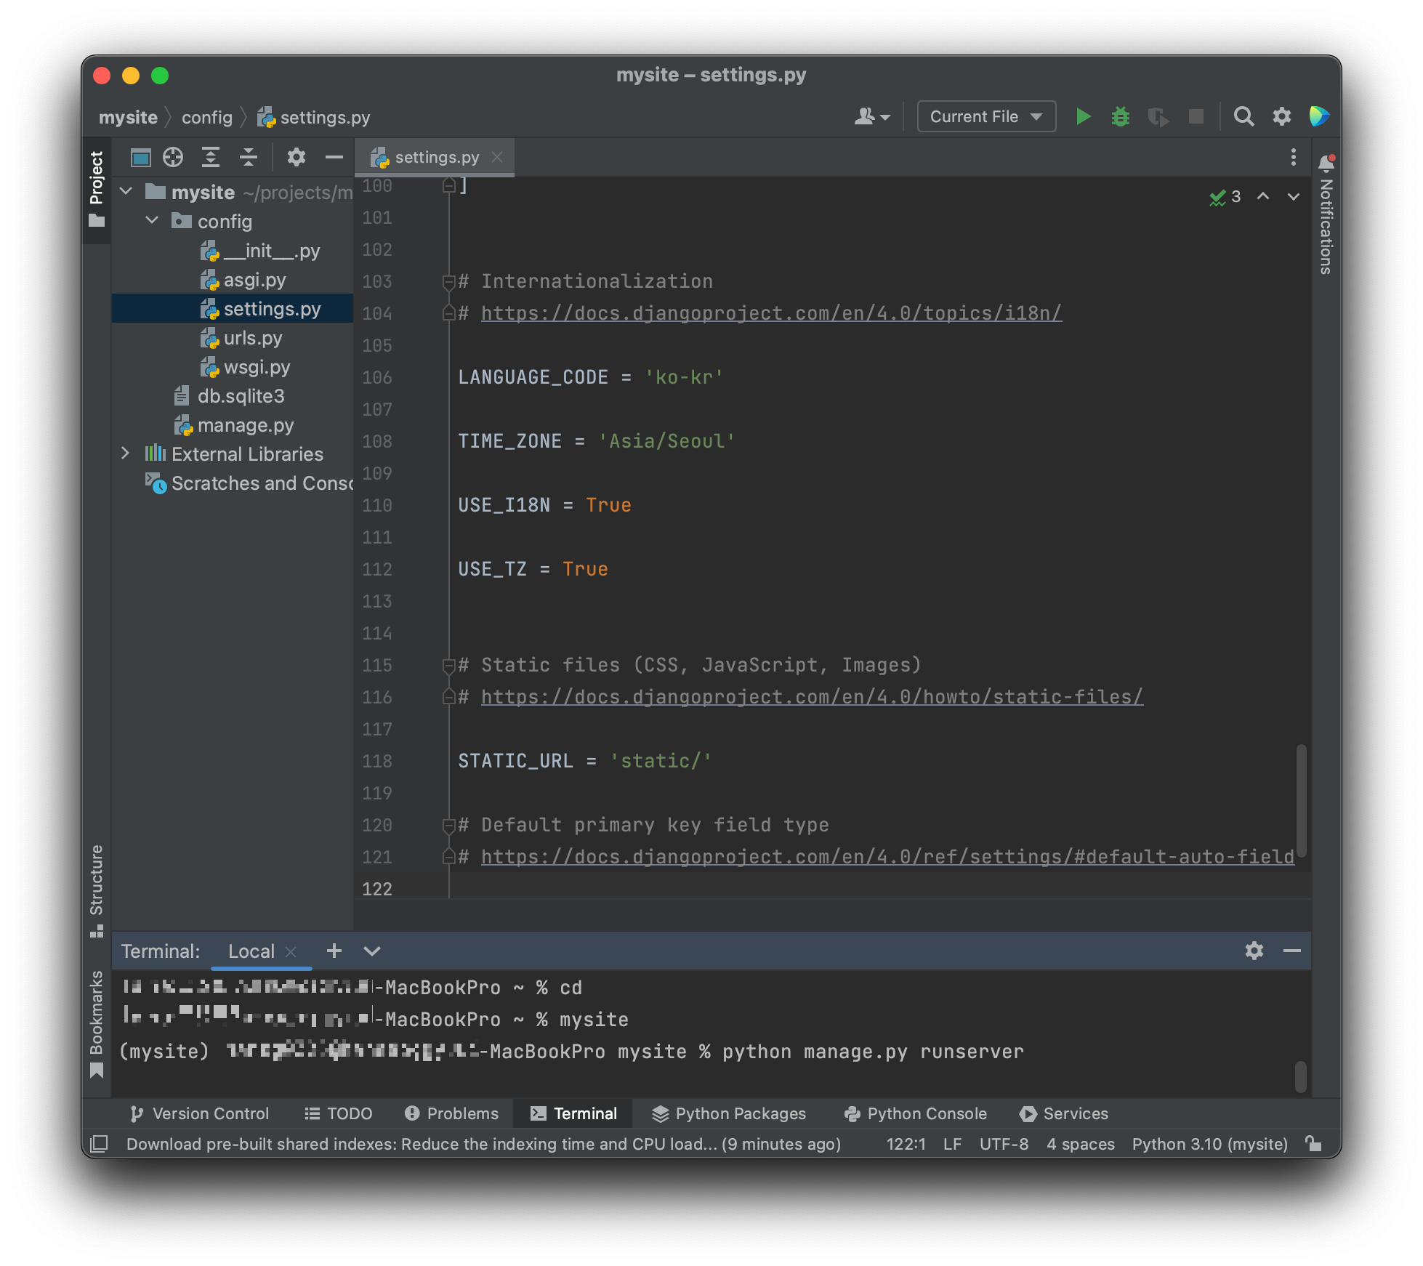Open the Notifications bell icon
This screenshot has width=1423, height=1266.
pos(1326,164)
